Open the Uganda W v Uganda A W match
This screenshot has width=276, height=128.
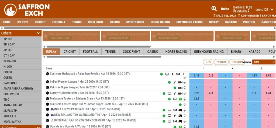point(80,126)
